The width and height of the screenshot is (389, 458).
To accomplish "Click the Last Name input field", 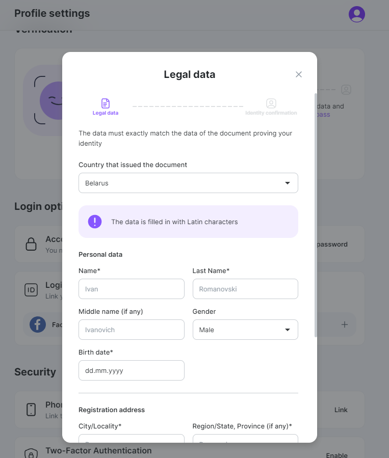I will pos(245,289).
